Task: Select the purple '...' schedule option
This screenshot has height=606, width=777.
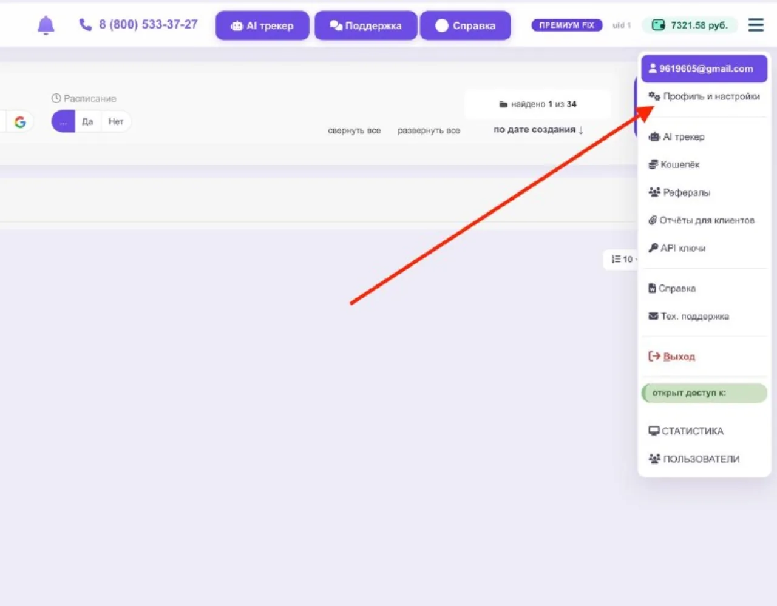Action: (63, 121)
